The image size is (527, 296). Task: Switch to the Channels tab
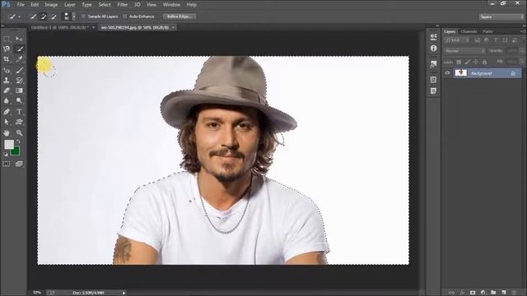469,31
